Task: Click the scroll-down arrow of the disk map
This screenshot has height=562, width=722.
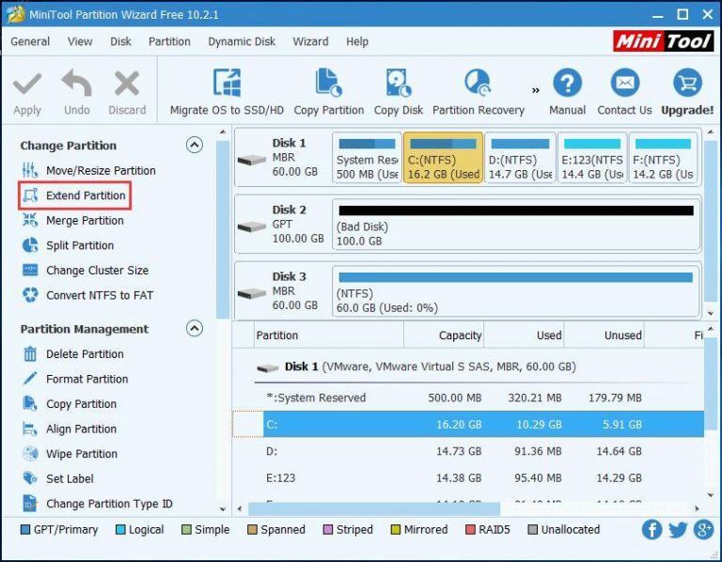Action: (x=711, y=313)
